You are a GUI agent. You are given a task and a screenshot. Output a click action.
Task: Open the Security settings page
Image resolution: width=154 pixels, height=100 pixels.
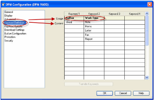pyautogui.click(x=9, y=41)
